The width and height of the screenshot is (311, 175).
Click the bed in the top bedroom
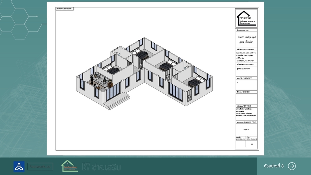pos(142,54)
